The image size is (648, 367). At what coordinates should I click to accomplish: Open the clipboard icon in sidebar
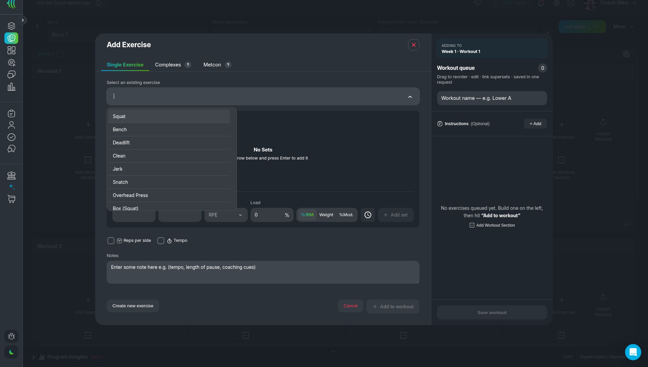[x=11, y=113]
